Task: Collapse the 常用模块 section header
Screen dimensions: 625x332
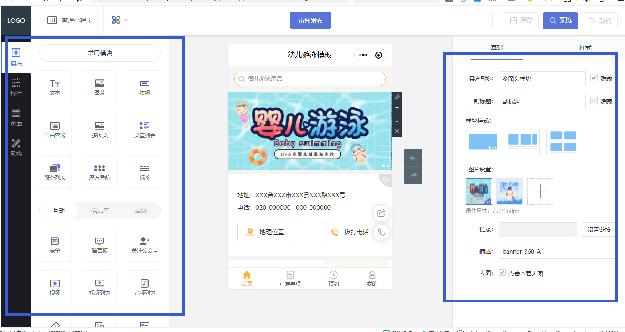Action: [99, 53]
